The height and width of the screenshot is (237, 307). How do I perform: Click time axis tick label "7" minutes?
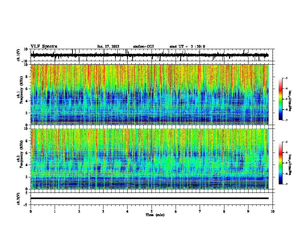point(200,211)
